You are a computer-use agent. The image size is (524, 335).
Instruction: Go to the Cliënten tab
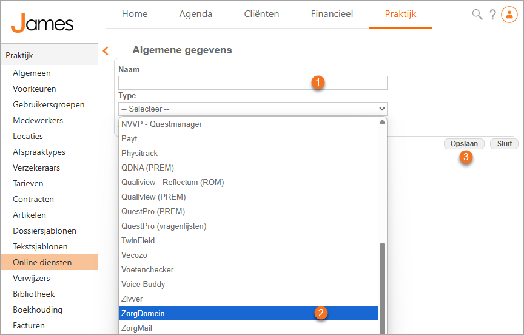tap(261, 14)
